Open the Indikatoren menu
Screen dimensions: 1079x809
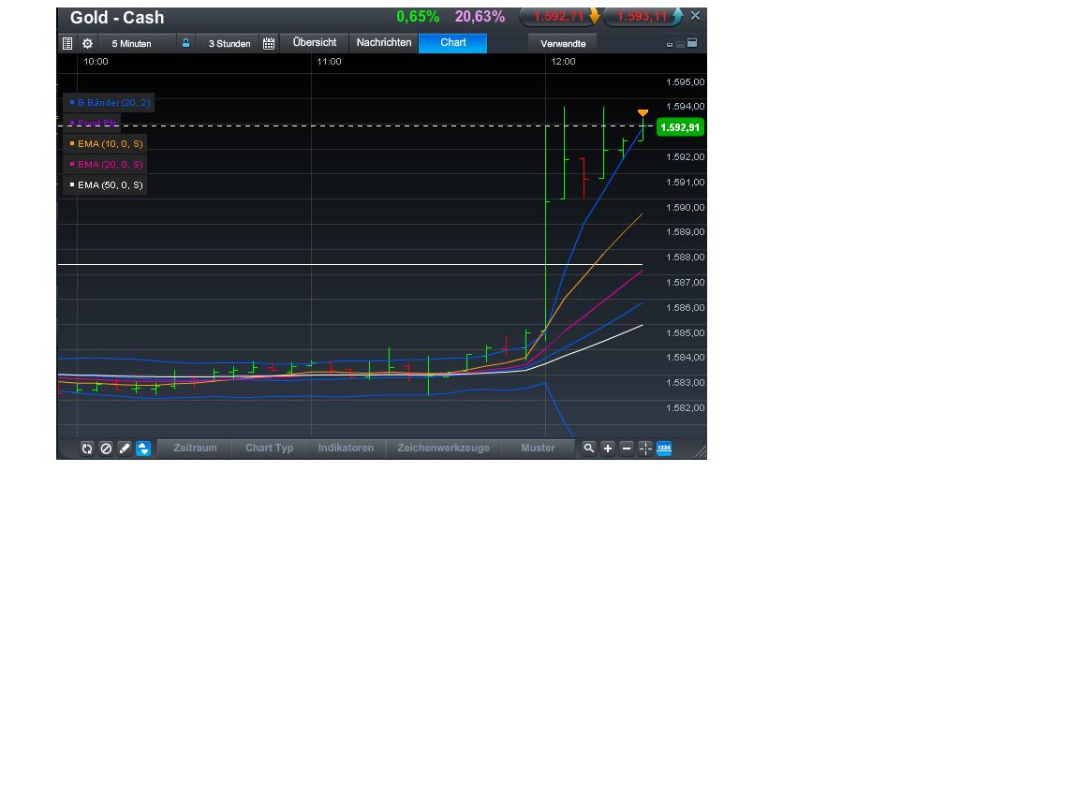point(346,448)
